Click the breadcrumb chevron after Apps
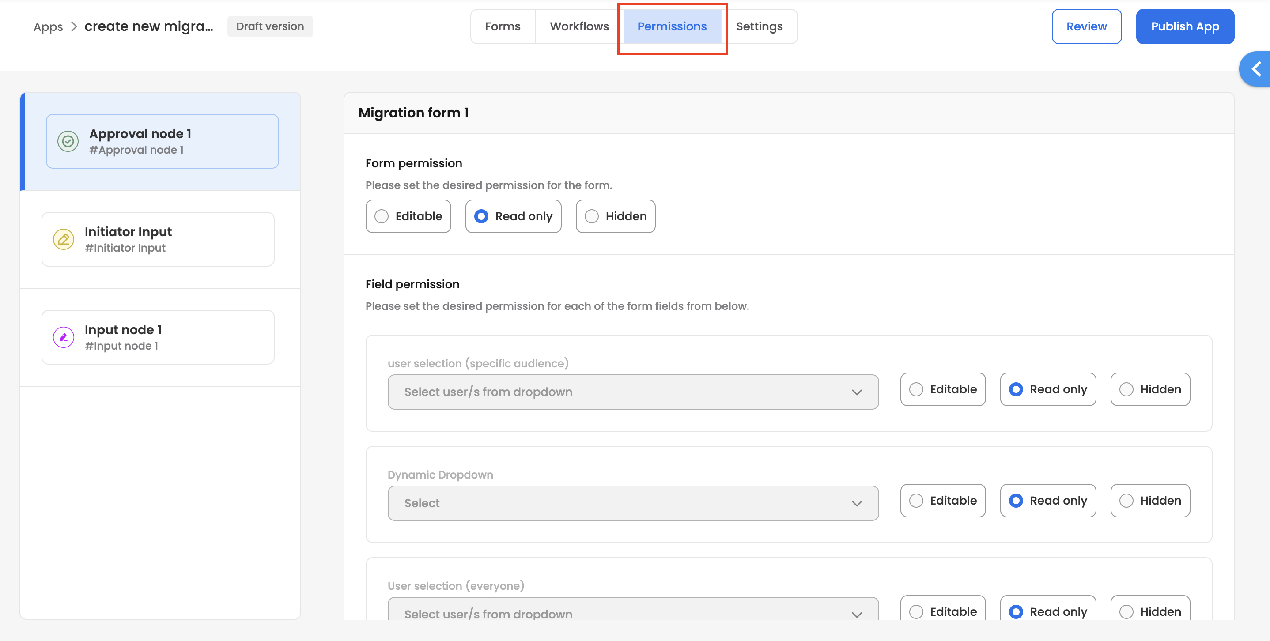 74,26
